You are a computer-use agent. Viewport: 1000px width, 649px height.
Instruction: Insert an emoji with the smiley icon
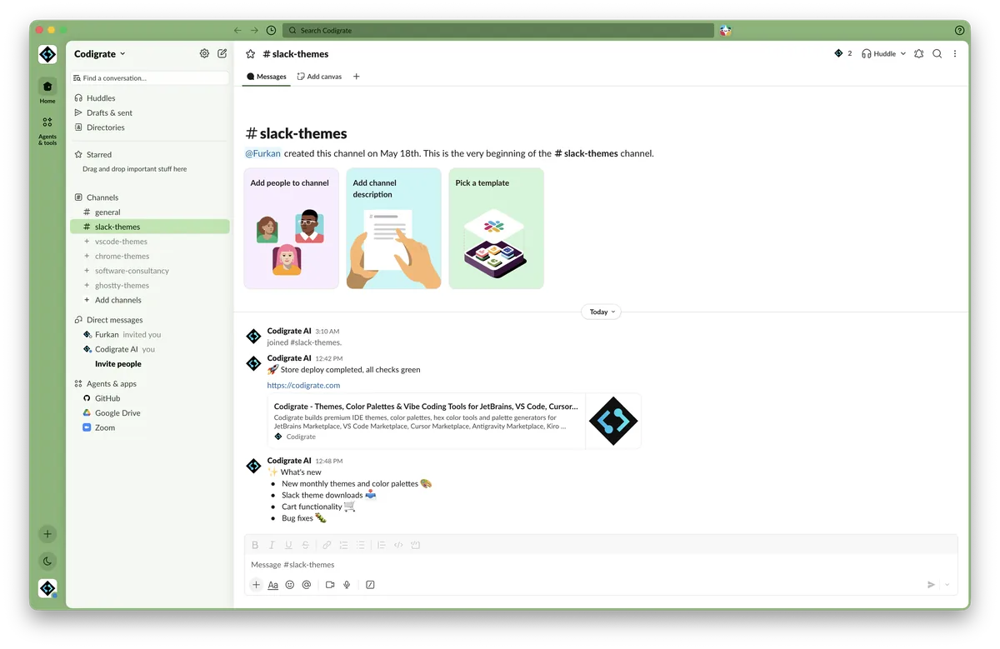pos(290,585)
